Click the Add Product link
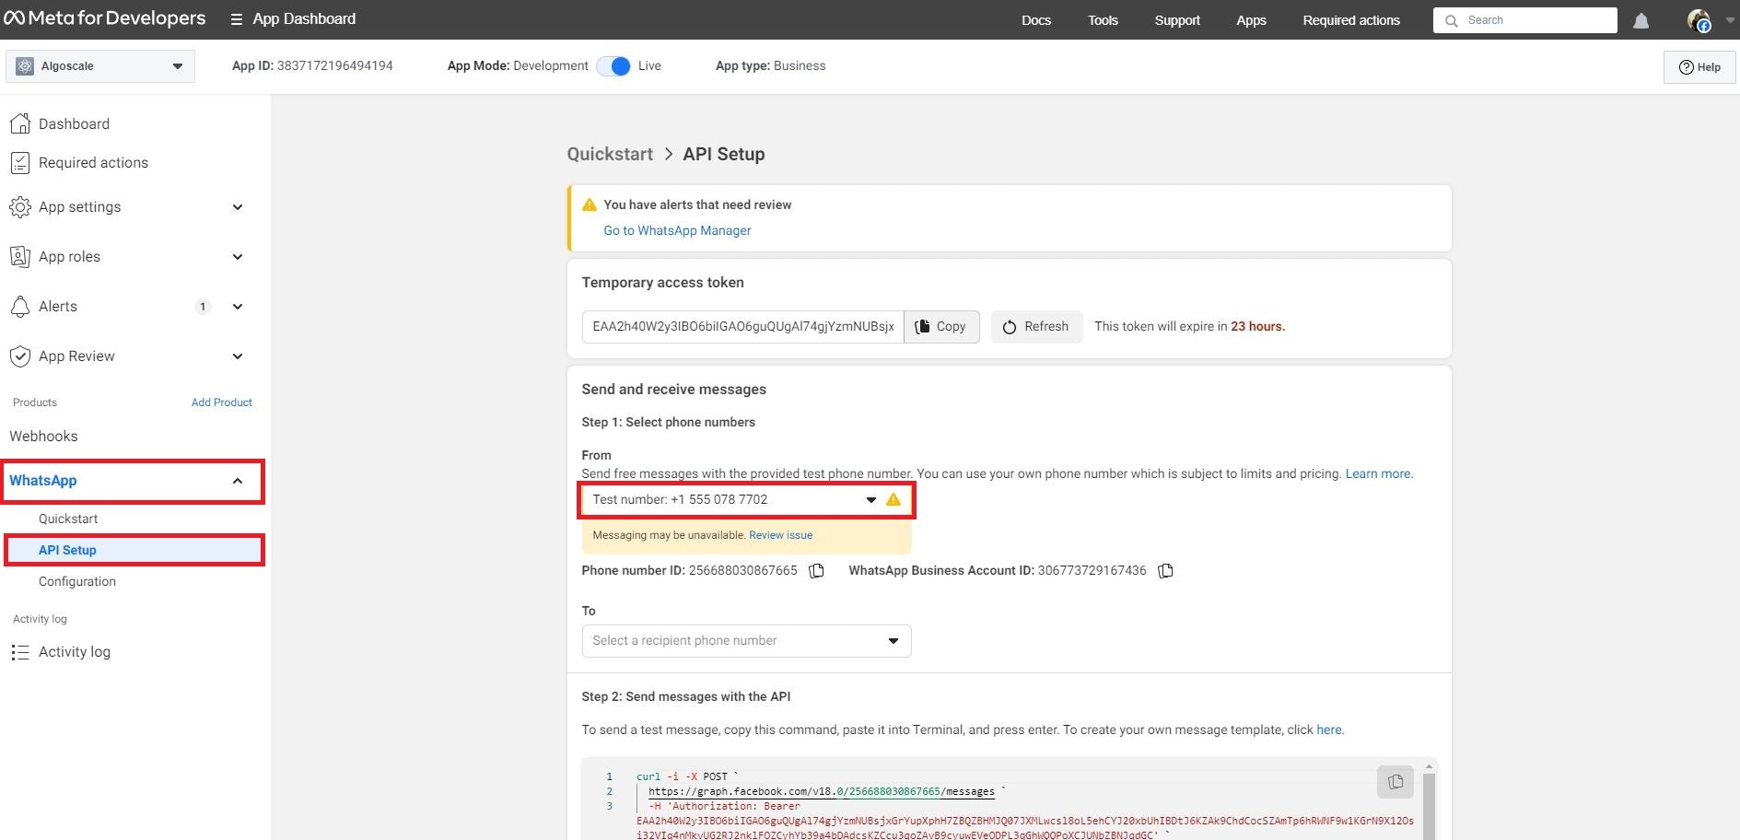The height and width of the screenshot is (840, 1740). [x=222, y=402]
